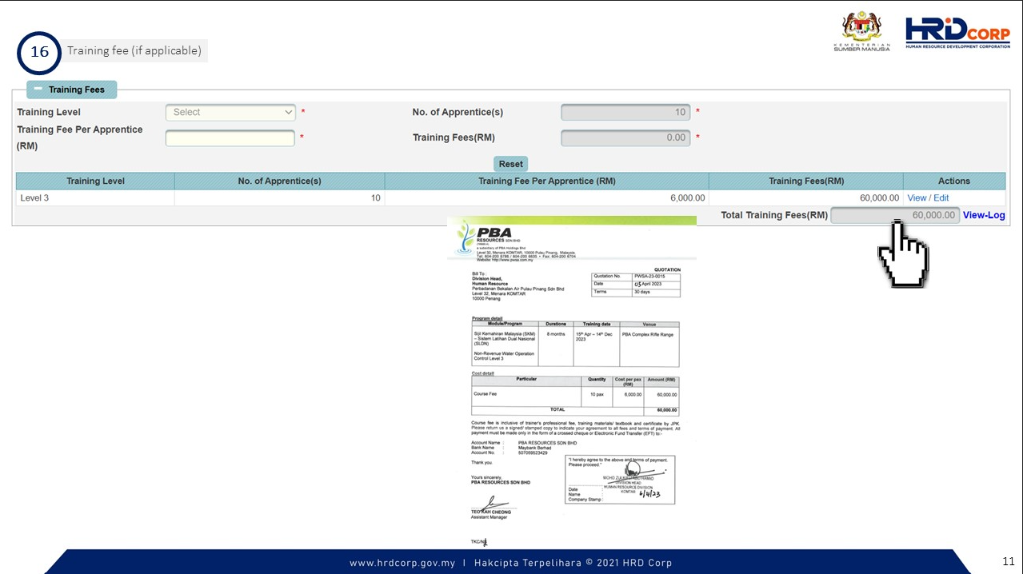The image size is (1023, 574).
Task: Open the Training Level Select dropdown
Action: point(231,112)
